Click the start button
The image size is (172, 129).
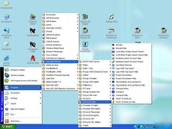(x=8, y=127)
